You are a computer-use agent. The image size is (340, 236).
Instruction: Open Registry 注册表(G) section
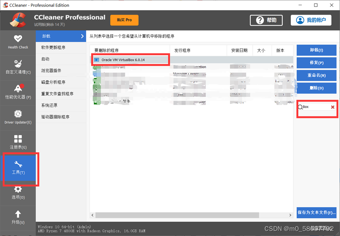pos(18,143)
